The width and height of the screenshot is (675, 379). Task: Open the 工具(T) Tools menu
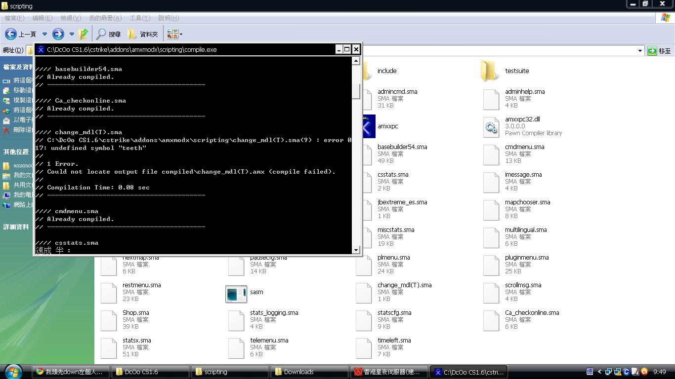tap(139, 18)
